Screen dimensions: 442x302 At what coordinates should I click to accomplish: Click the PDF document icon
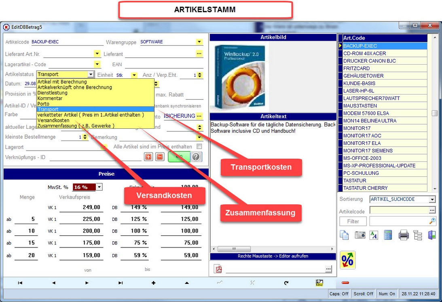click(218, 268)
